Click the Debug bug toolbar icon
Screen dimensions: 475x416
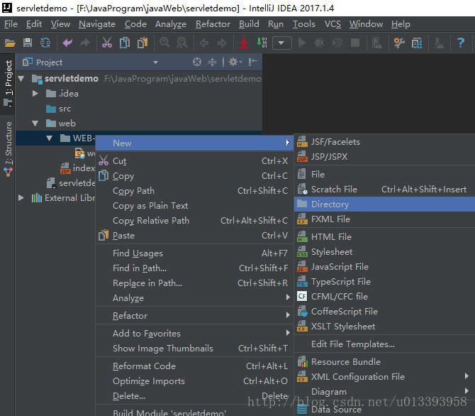[x=319, y=43]
